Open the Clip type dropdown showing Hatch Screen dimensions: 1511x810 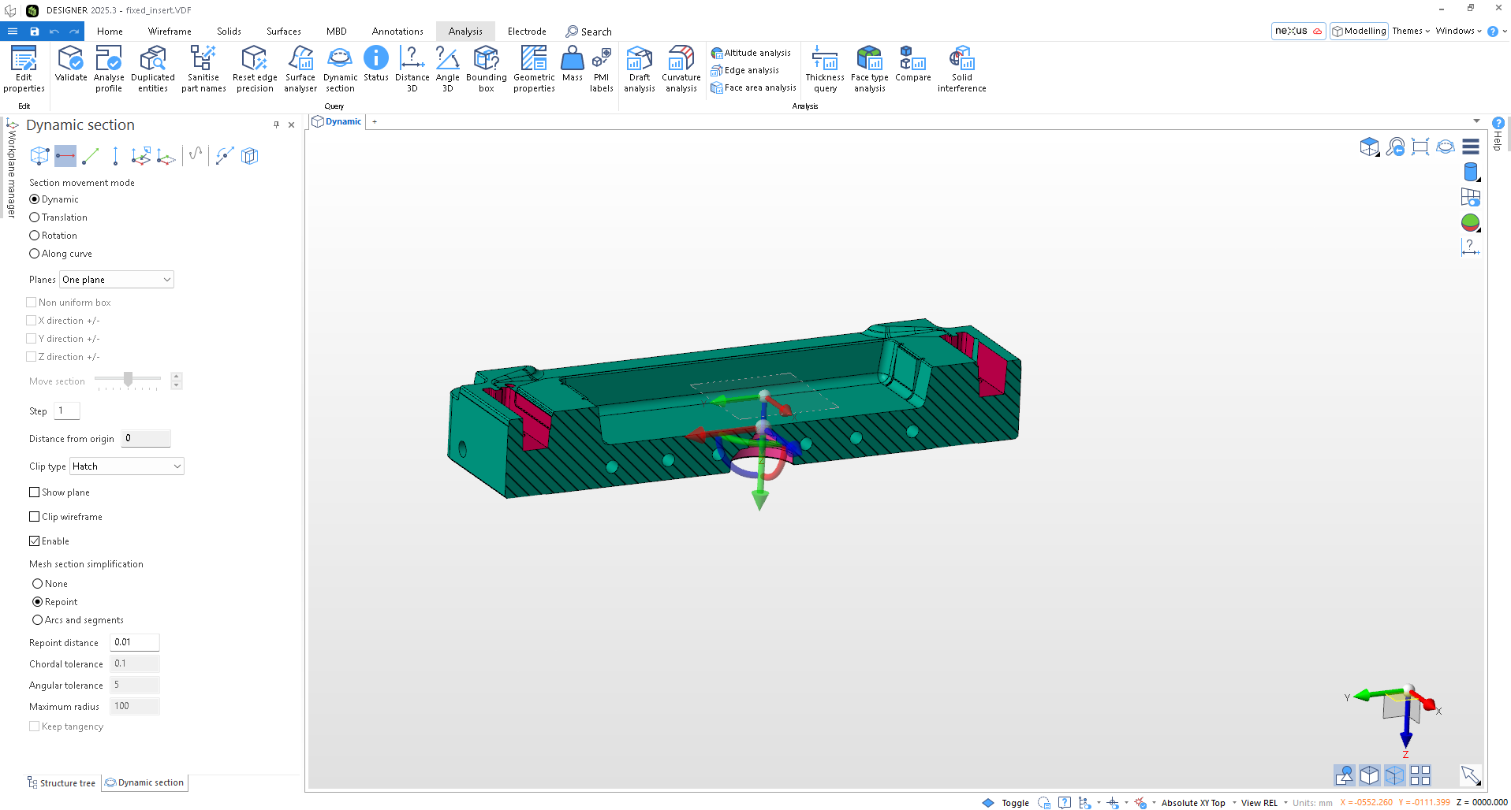point(126,466)
